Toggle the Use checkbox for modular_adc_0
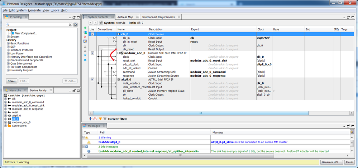 point(92,53)
